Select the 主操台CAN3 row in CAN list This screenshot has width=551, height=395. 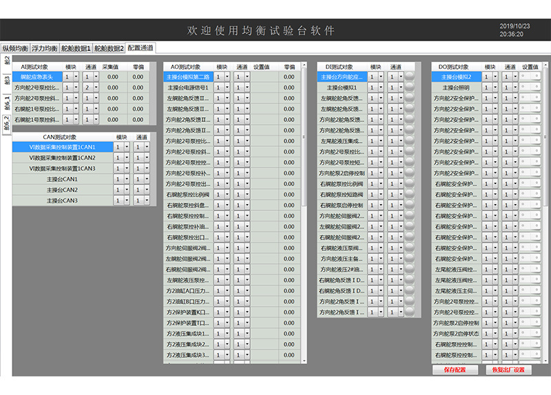tap(62, 201)
